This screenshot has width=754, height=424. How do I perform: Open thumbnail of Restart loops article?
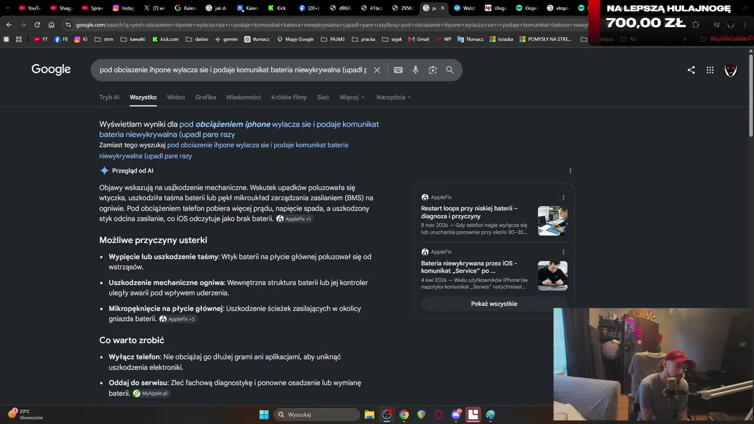pyautogui.click(x=553, y=221)
